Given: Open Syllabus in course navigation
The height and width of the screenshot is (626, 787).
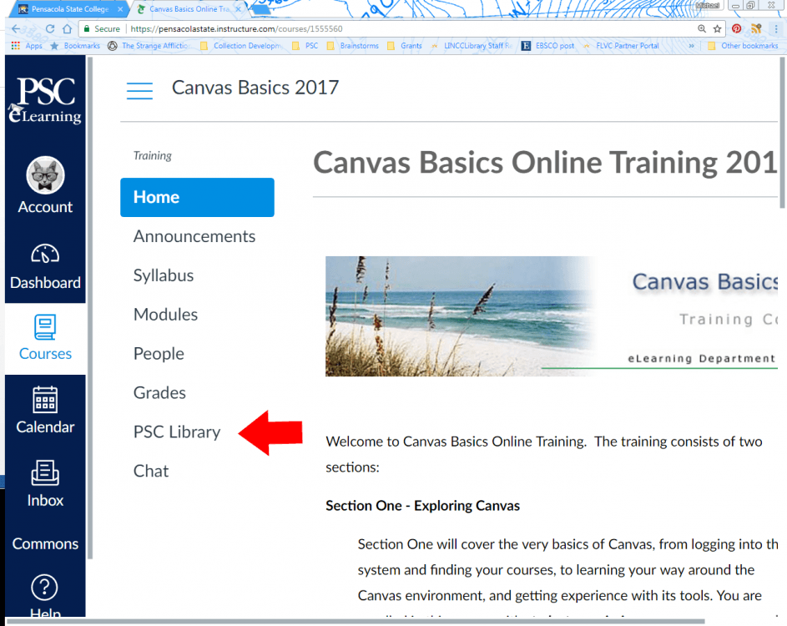Looking at the screenshot, I should click(163, 275).
